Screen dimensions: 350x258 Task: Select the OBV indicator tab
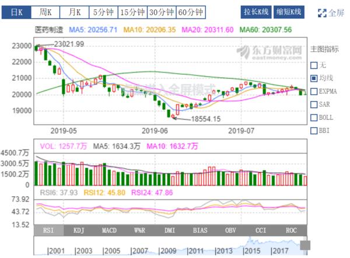230,231
